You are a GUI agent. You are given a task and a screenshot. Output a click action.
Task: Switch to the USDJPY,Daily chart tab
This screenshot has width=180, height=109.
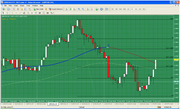168,104
